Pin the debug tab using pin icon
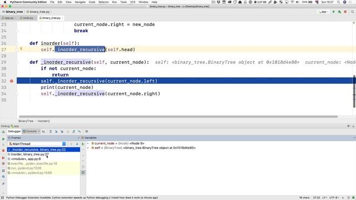This screenshot has width=356, height=200. coord(3,184)
